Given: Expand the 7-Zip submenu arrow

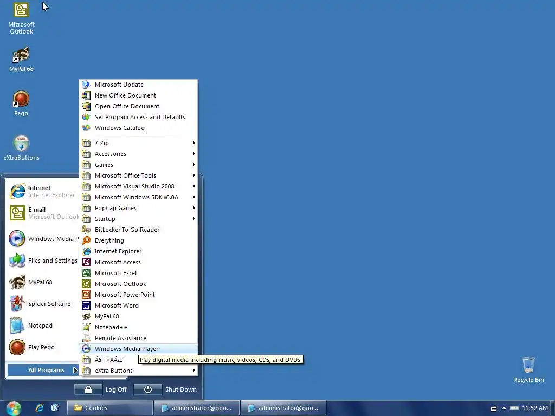Looking at the screenshot, I should point(194,143).
